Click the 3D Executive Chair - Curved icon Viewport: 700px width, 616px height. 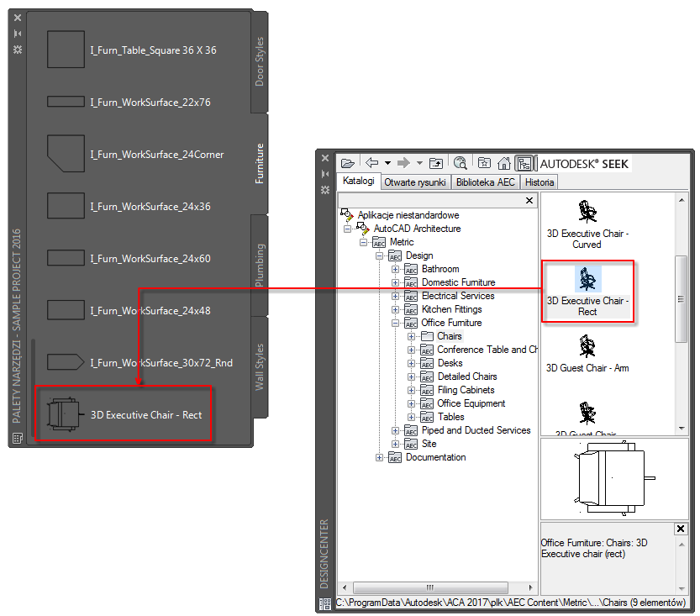(x=587, y=211)
